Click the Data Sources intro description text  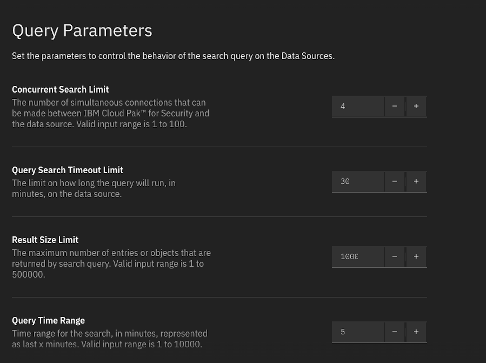tap(173, 56)
